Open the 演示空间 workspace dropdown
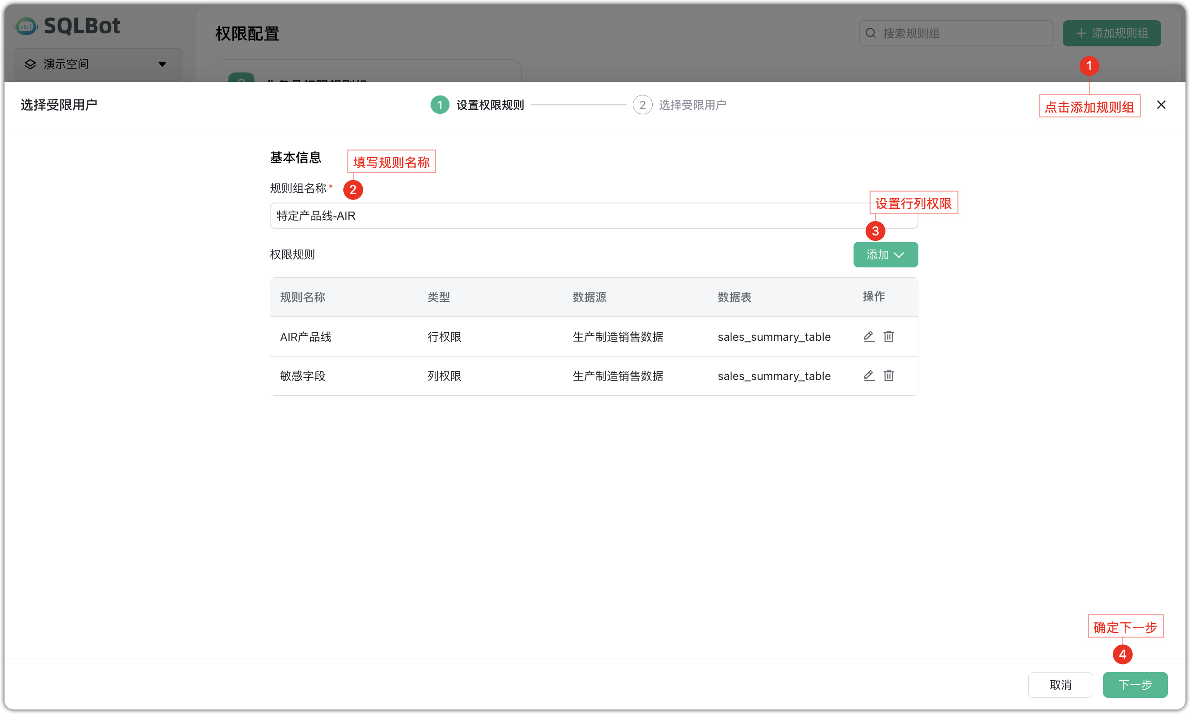The width and height of the screenshot is (1190, 714). point(96,64)
